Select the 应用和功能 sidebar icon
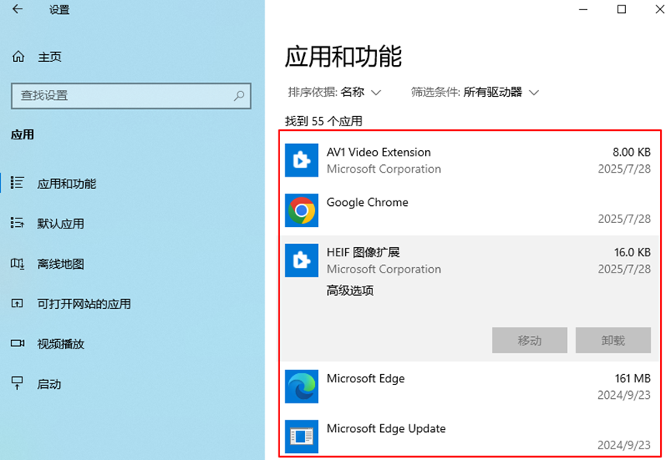The height and width of the screenshot is (460, 671). [x=17, y=183]
